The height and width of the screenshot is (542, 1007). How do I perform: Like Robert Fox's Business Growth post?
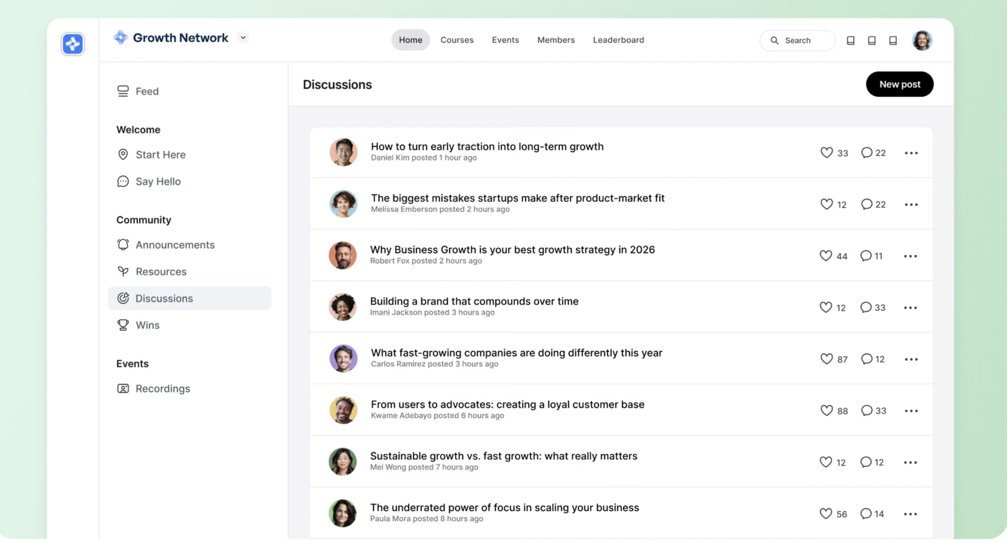825,256
